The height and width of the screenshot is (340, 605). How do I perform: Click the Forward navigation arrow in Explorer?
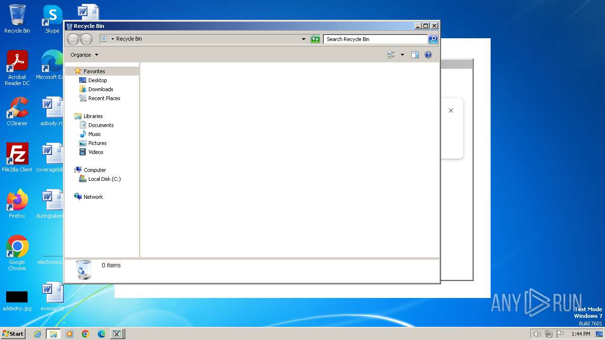point(86,39)
